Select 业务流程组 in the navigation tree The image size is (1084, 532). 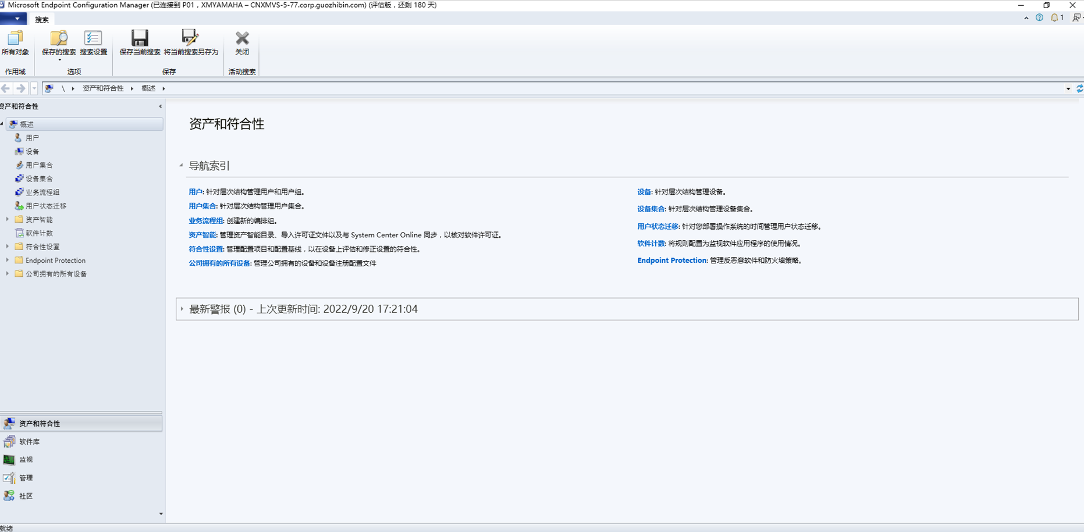pyautogui.click(x=42, y=192)
